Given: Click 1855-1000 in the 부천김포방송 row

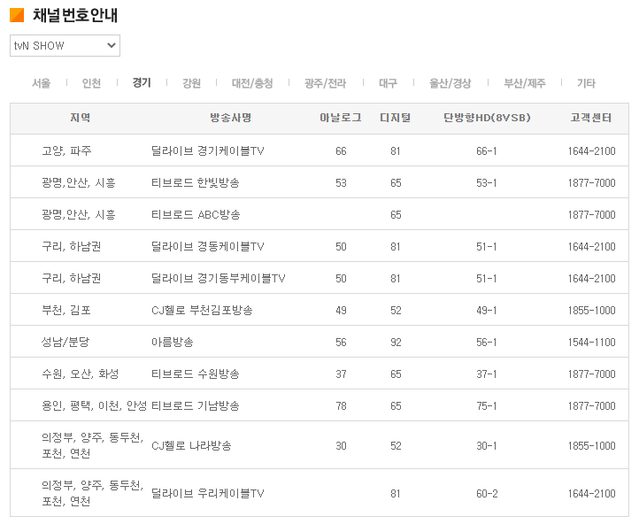Looking at the screenshot, I should coord(592,311).
